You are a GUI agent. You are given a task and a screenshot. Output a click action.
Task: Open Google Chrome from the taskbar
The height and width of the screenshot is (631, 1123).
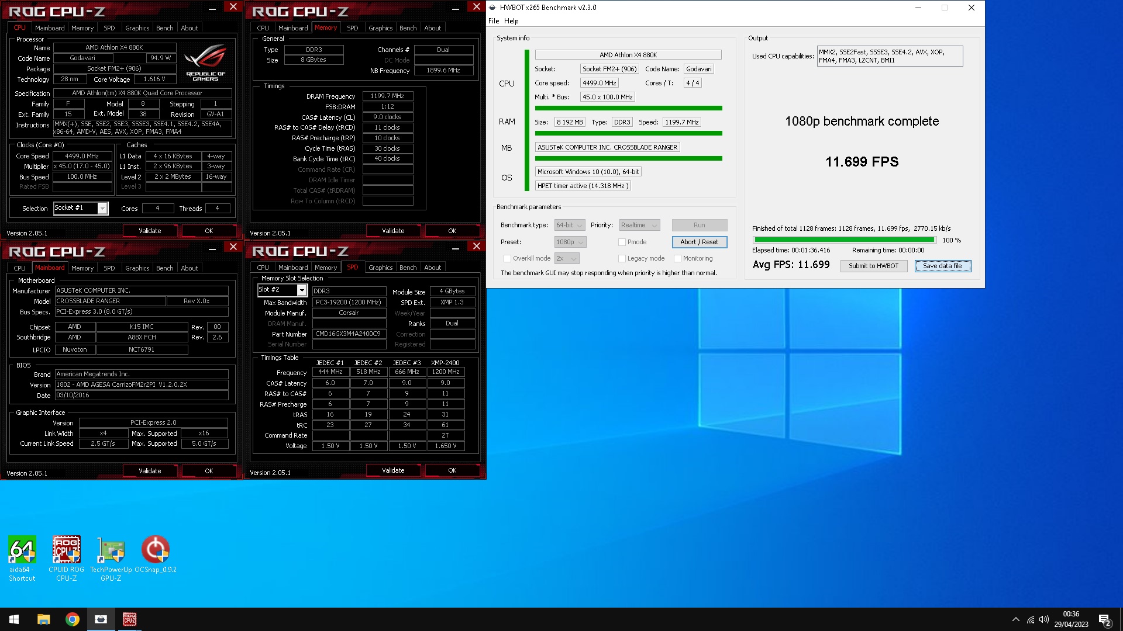coord(72,619)
